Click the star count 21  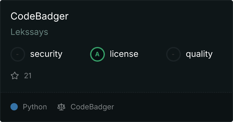coord(28,76)
